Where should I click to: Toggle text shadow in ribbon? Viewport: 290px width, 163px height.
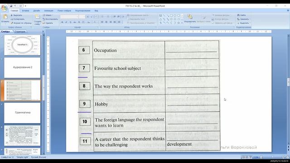pos(79,22)
